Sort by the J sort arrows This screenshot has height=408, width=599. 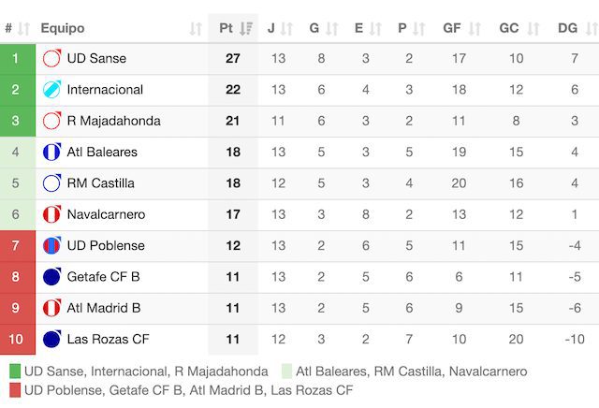click(x=286, y=29)
